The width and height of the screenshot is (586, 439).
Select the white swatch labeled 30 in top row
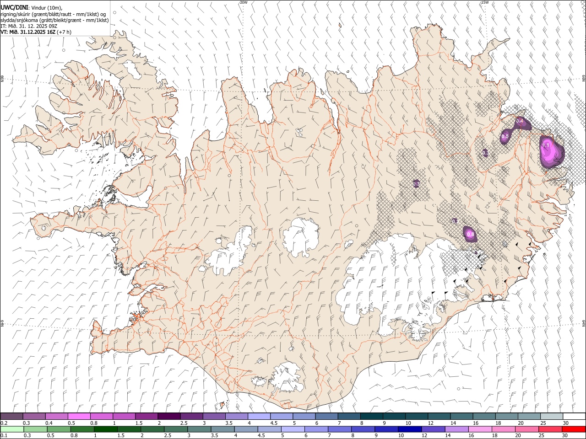click(574, 417)
